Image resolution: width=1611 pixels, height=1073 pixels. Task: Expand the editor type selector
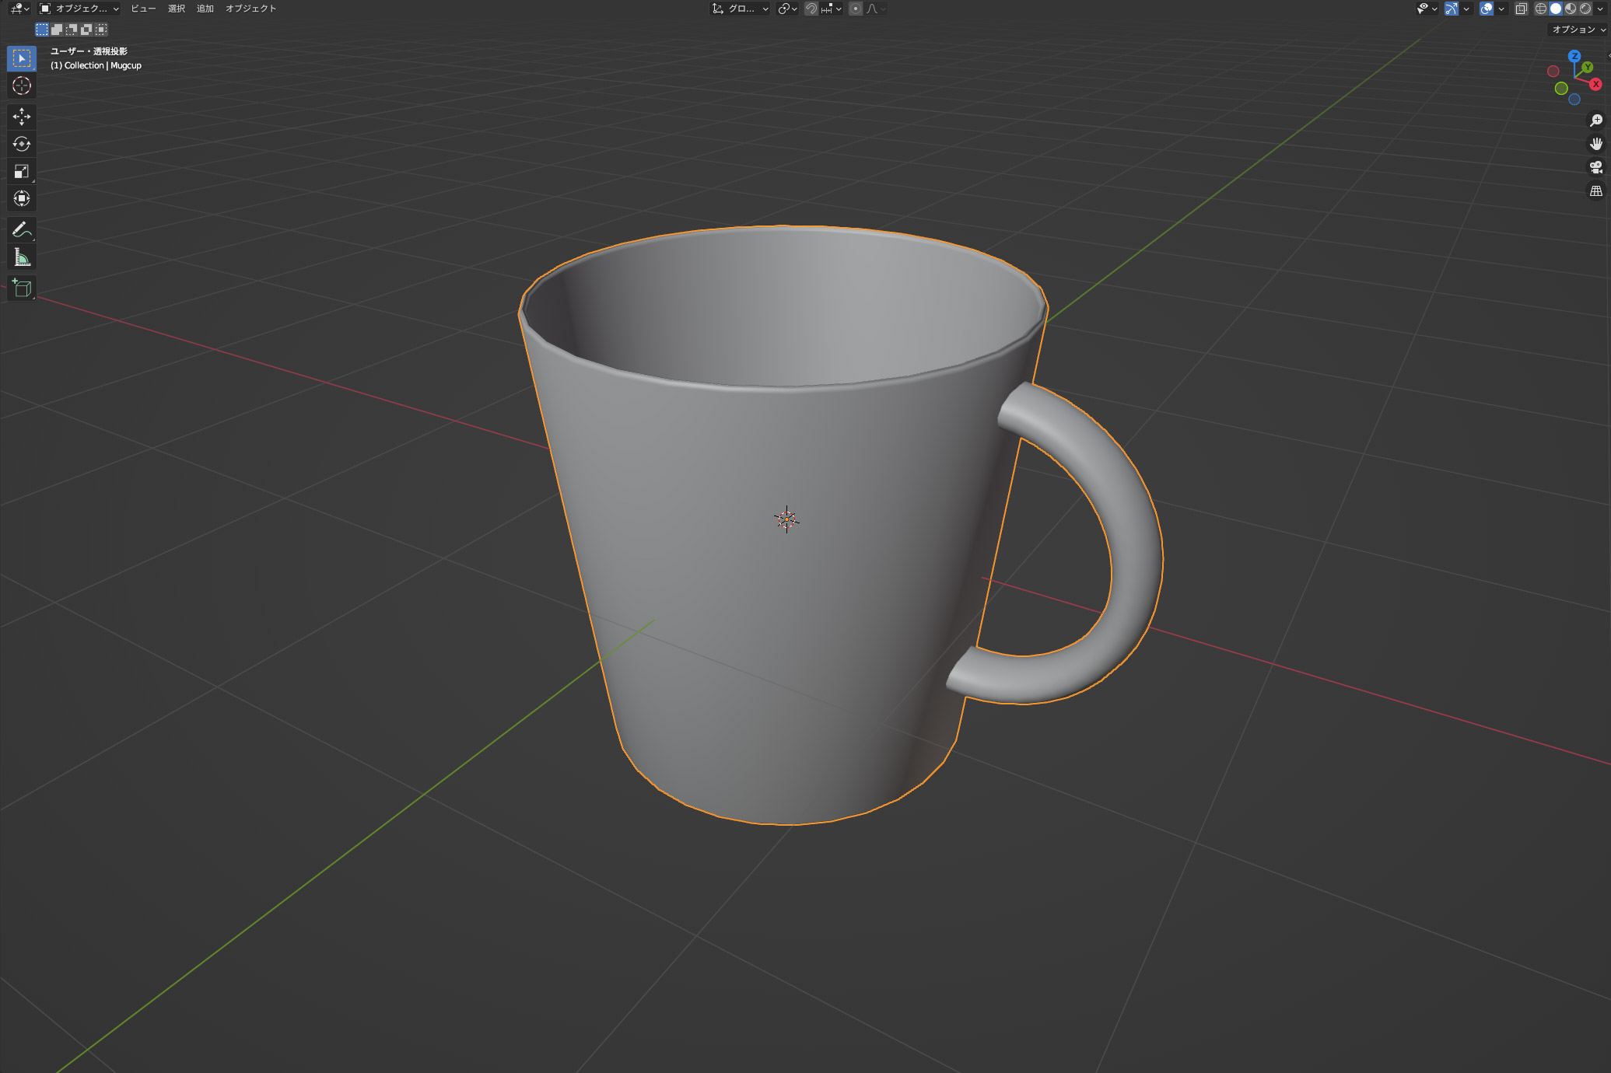tap(17, 9)
